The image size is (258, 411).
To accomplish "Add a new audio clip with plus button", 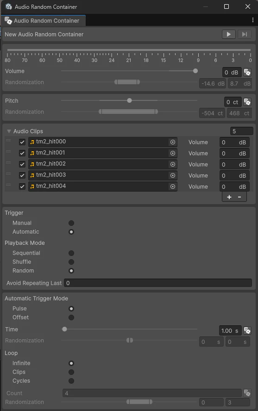I will tap(229, 197).
